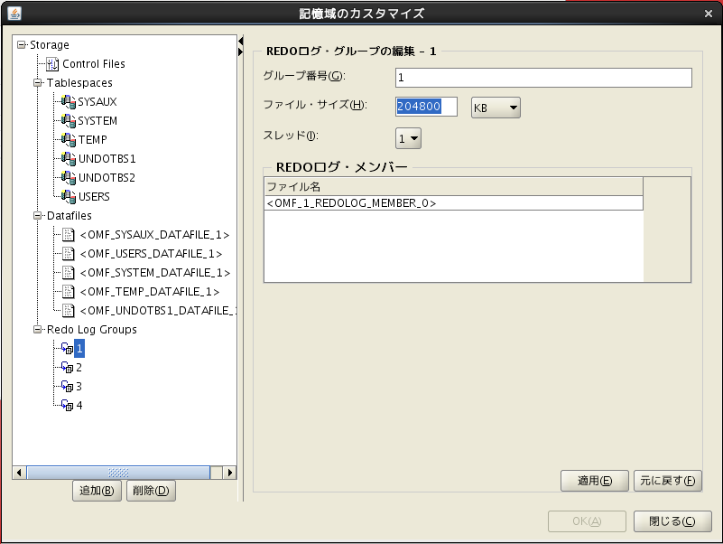
Task: Click the SYSAUX tablespace icon
Action: tap(69, 101)
